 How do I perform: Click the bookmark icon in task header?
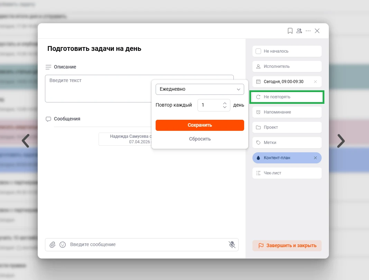pos(290,31)
